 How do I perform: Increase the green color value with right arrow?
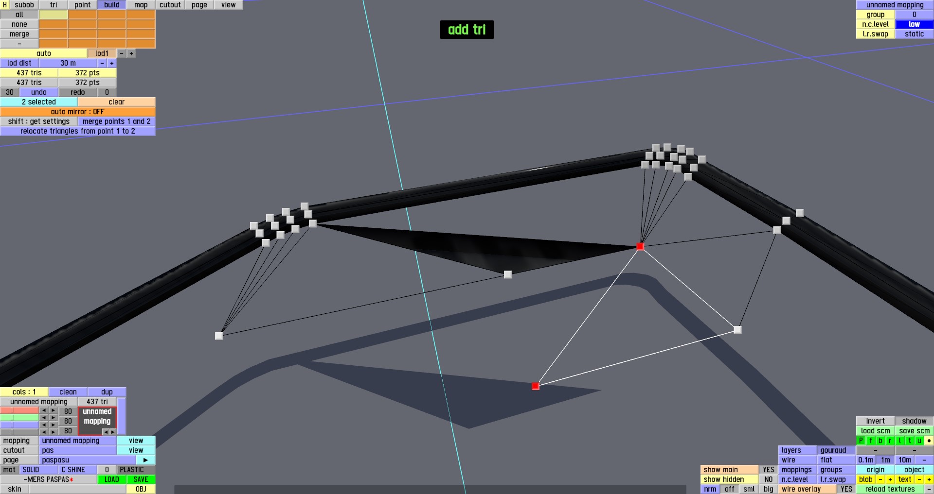coord(53,418)
